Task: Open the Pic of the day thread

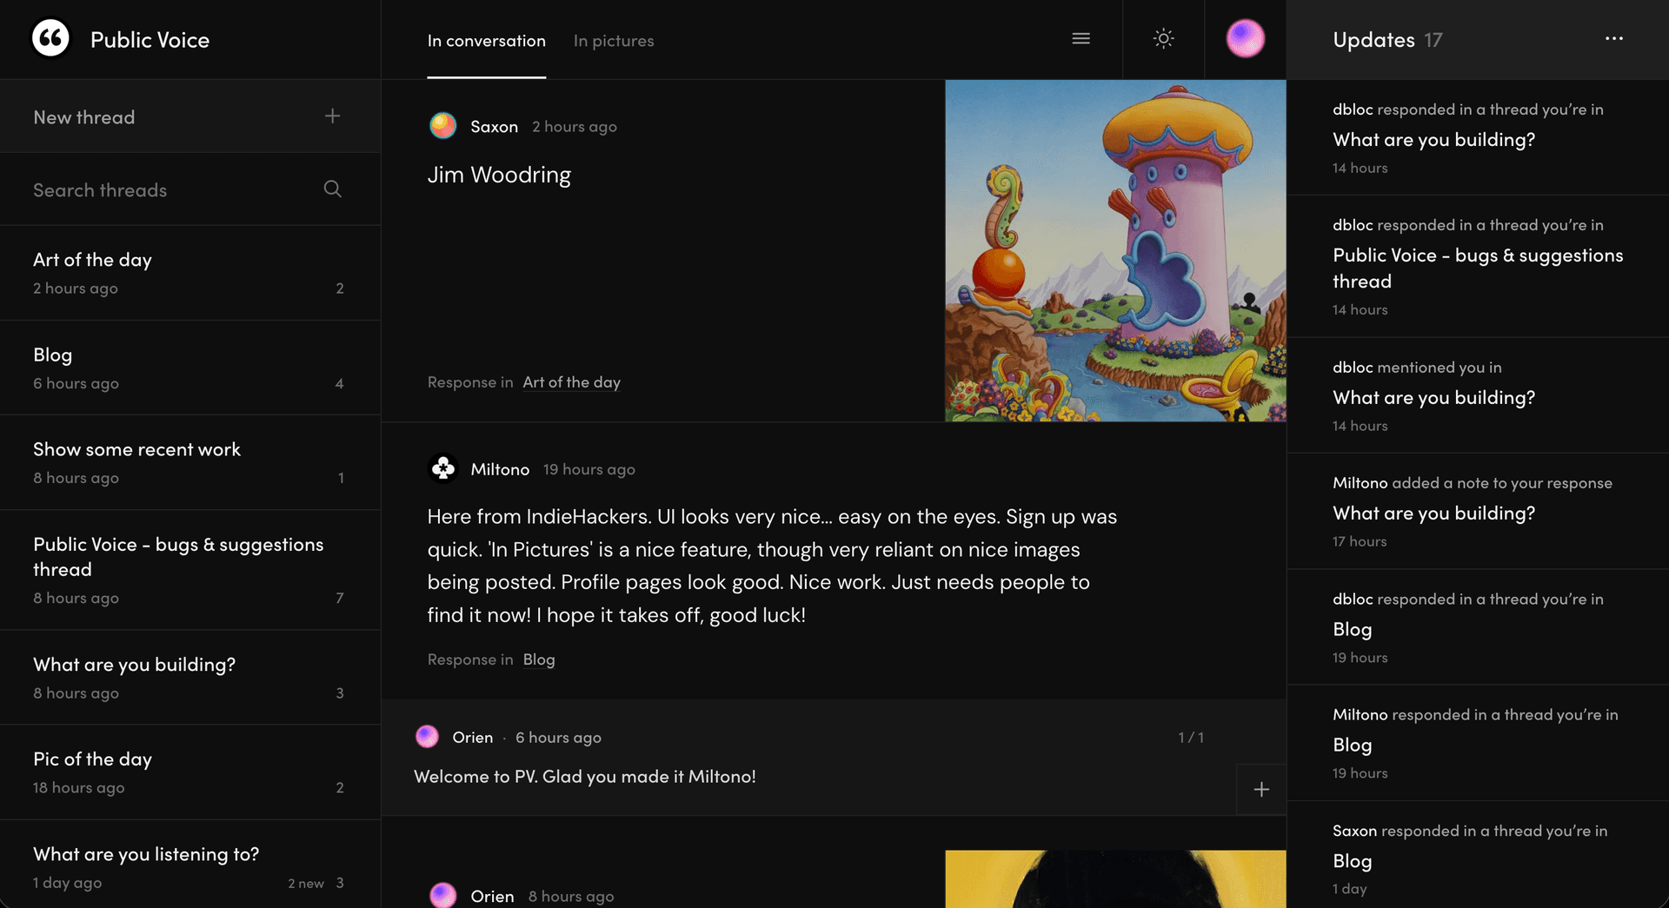Action: coord(190,772)
